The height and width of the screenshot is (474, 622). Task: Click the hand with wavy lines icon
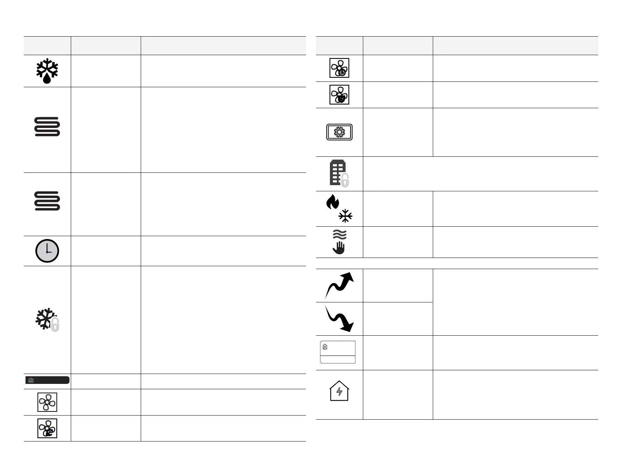(339, 242)
